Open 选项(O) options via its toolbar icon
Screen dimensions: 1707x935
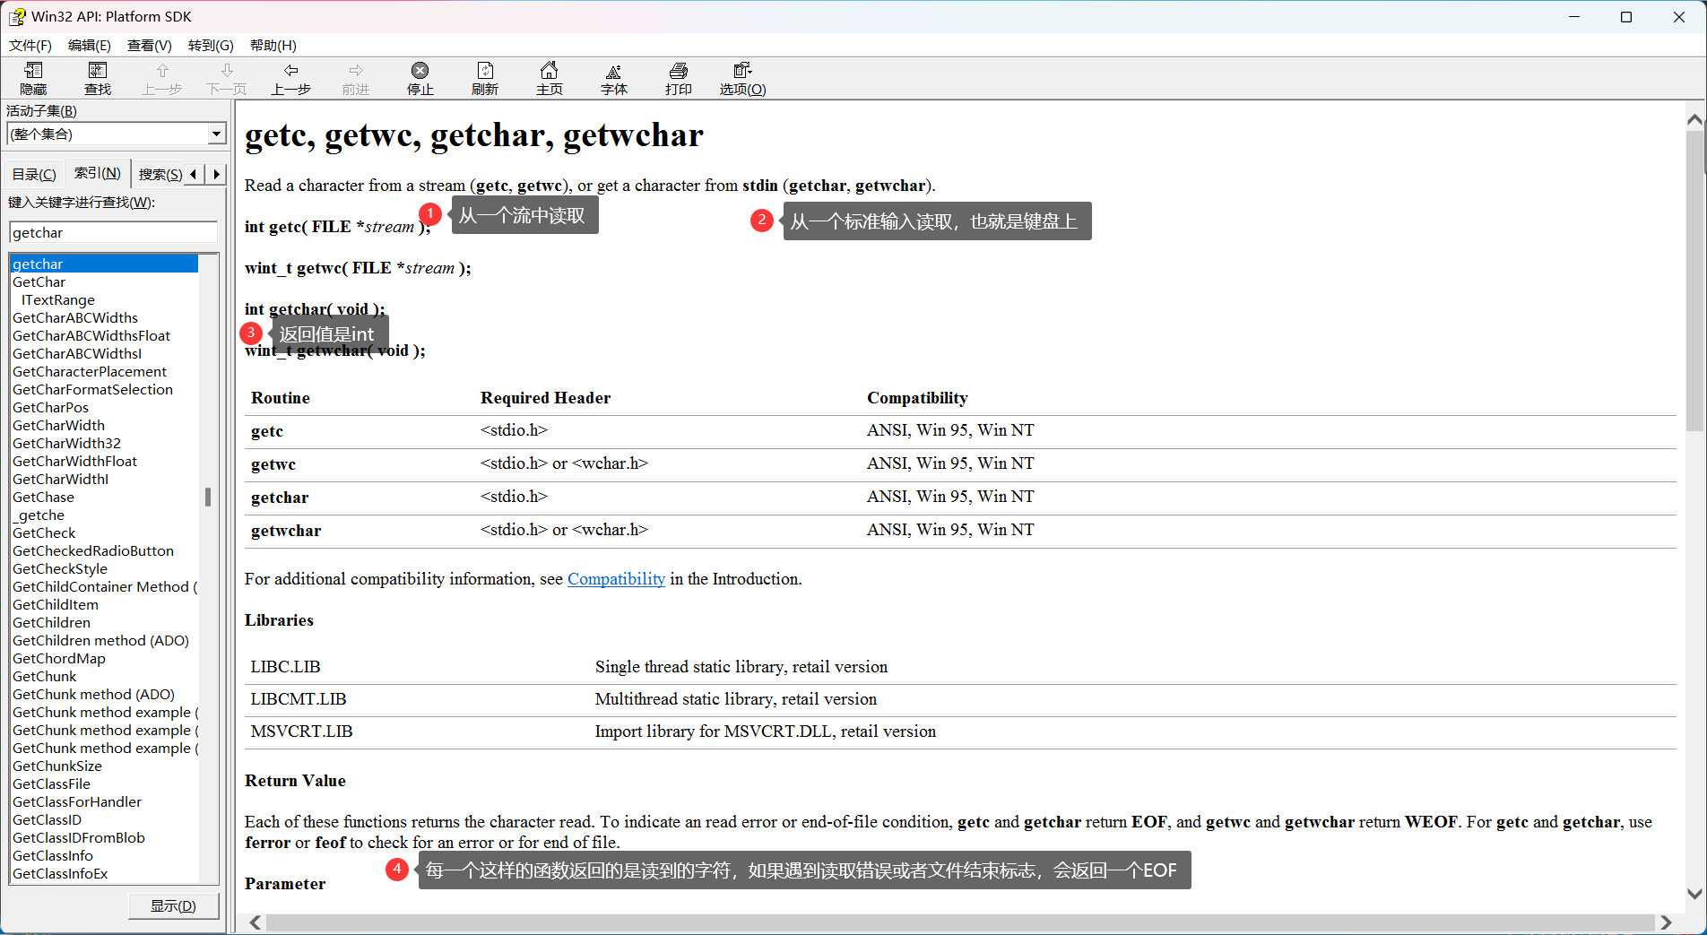pos(741,78)
